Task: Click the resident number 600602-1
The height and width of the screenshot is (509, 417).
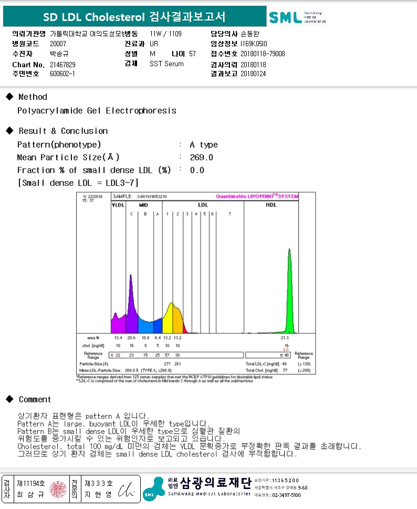Action: 62,74
